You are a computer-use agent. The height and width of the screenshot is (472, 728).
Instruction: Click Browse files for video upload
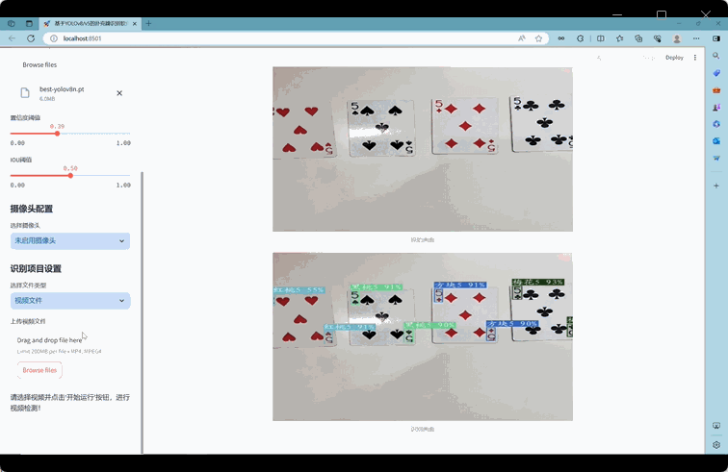point(39,370)
